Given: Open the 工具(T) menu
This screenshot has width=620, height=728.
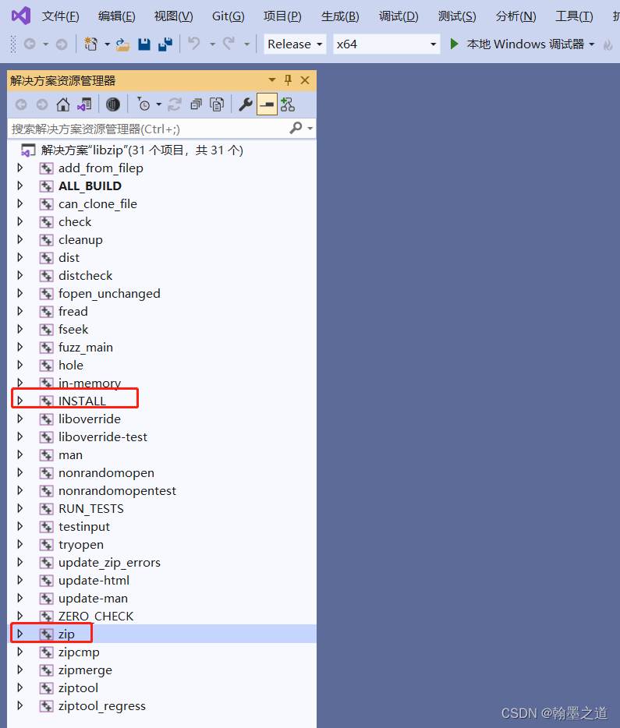Looking at the screenshot, I should point(574,16).
